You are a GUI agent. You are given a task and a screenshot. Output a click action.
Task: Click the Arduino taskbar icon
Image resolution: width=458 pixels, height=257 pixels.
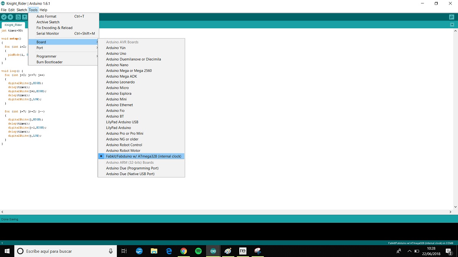[213, 251]
